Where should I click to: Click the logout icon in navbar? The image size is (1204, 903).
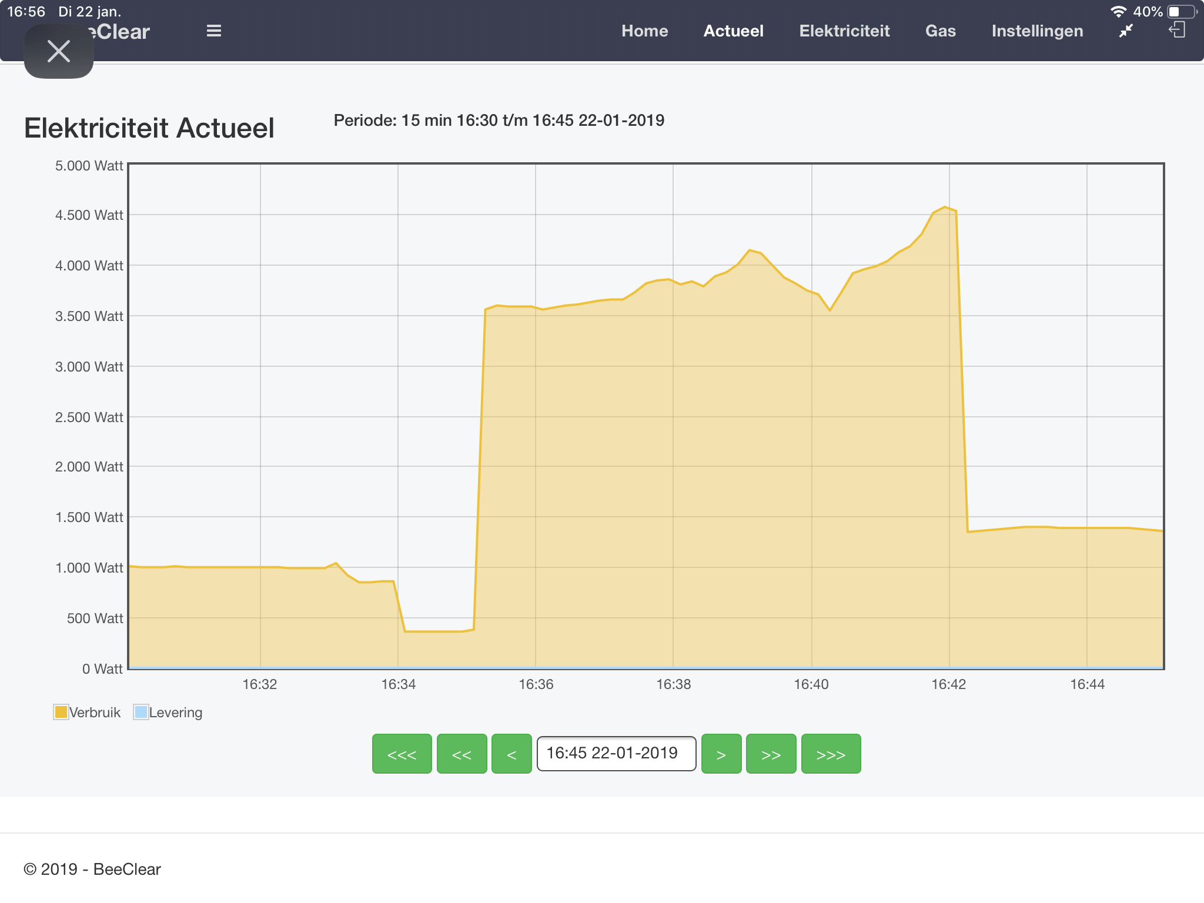click(1177, 30)
